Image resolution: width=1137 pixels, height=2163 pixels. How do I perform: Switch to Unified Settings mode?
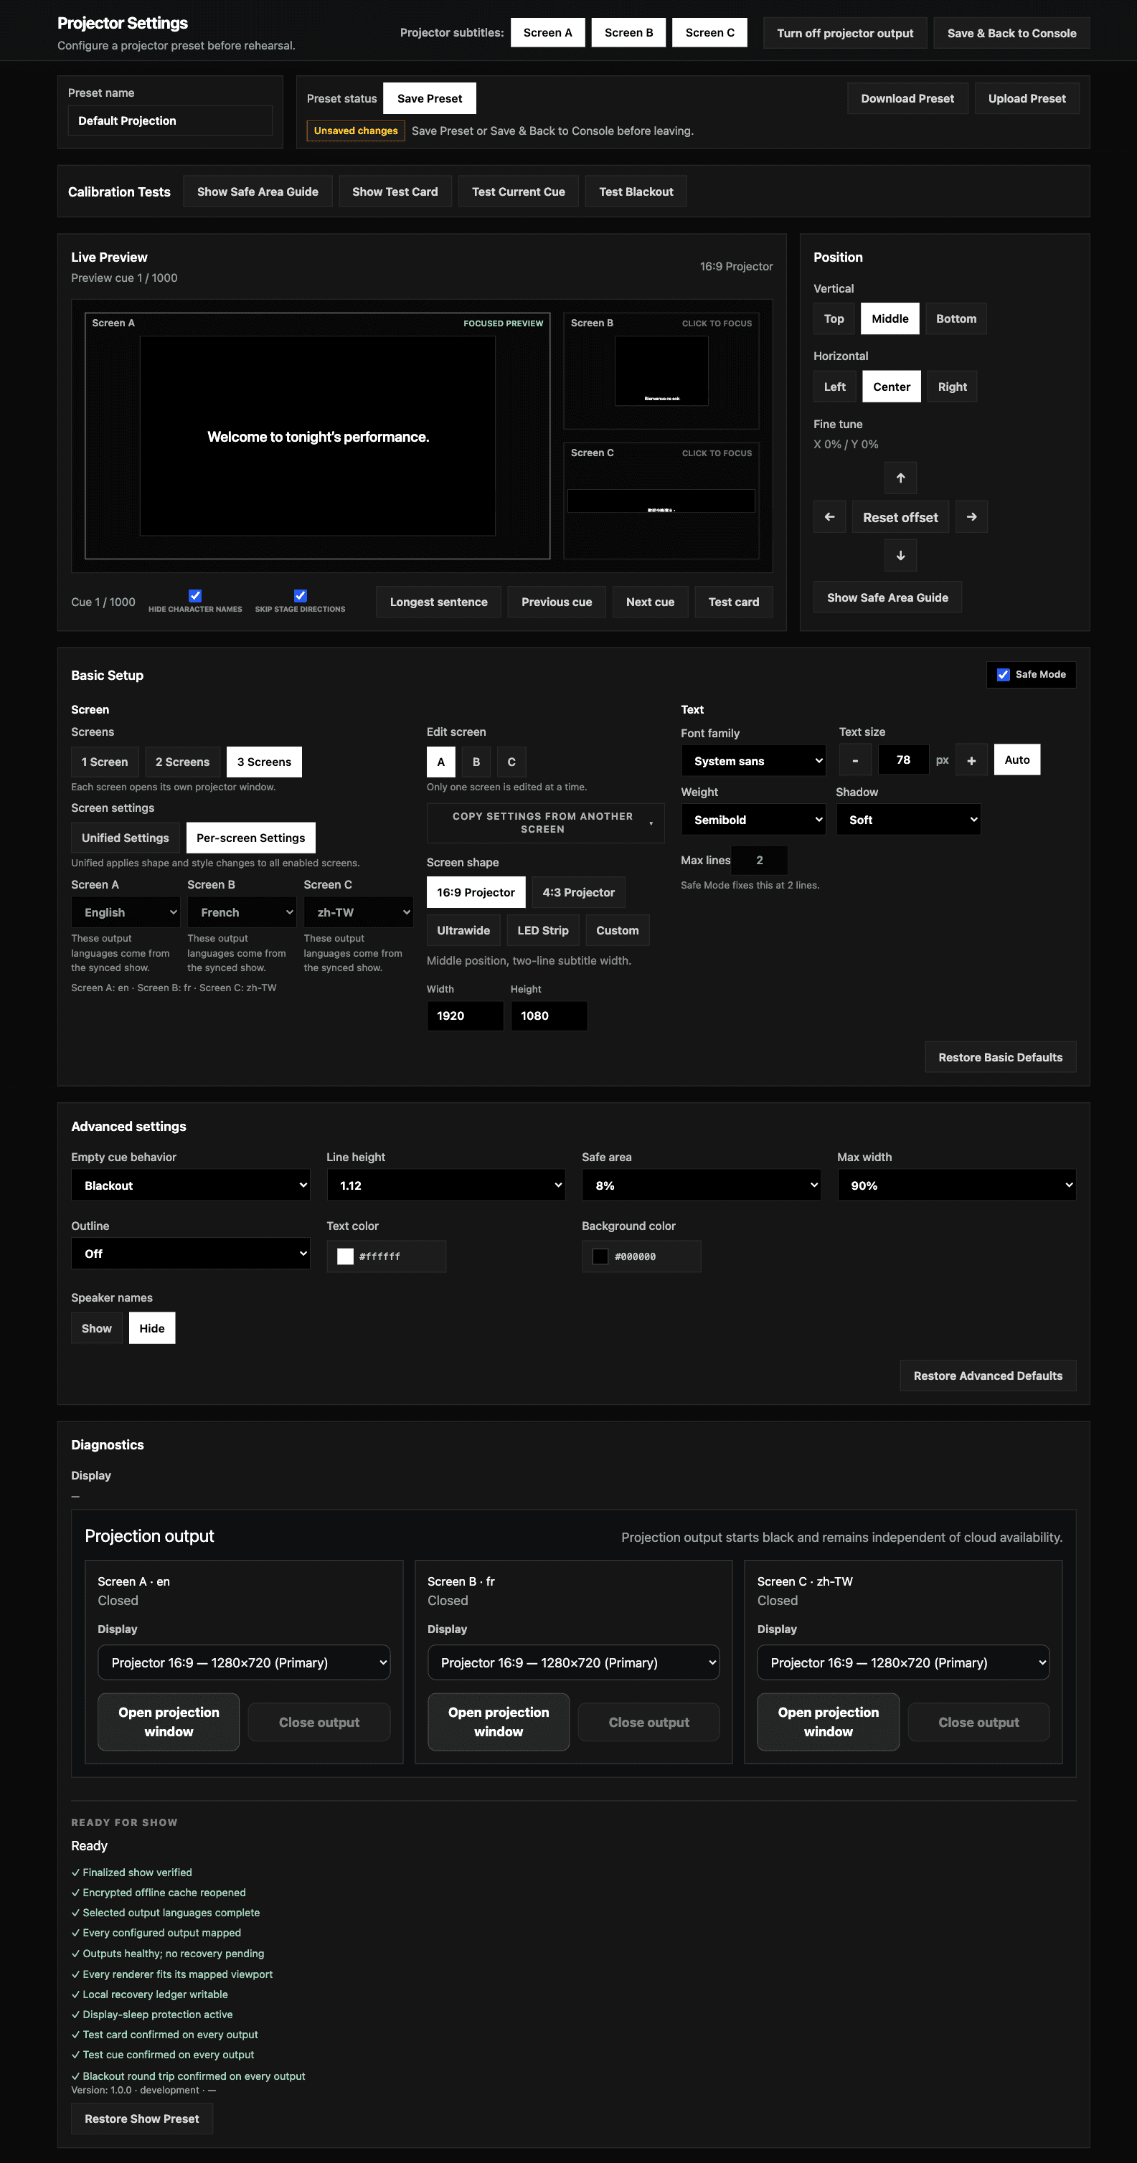pyautogui.click(x=125, y=838)
